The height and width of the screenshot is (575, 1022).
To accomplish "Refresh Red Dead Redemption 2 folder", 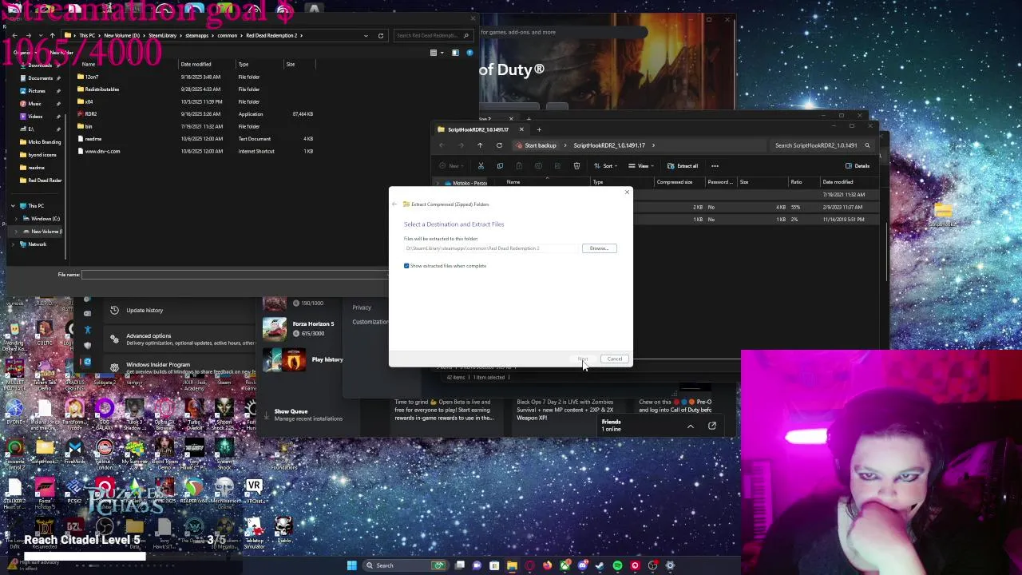I will coord(380,35).
